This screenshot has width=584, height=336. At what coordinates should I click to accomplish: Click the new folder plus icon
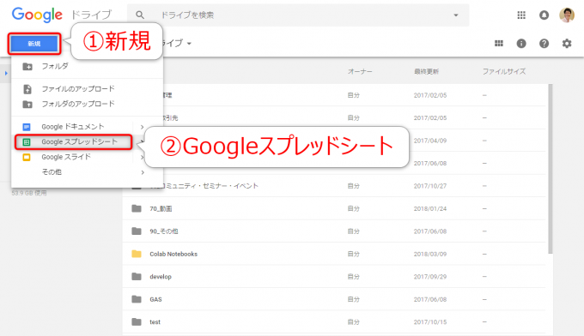(x=27, y=67)
